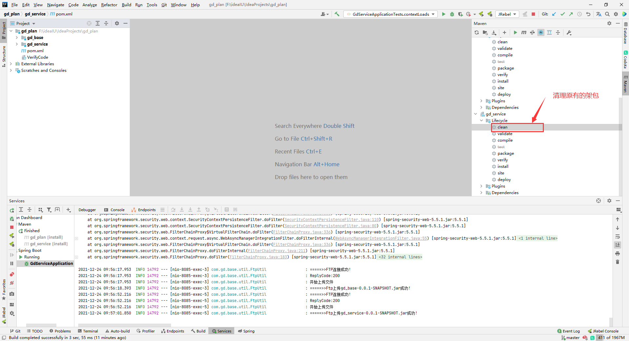This screenshot has height=341, width=629.
Task: Open Git history clock icon
Action: pyautogui.click(x=580, y=14)
